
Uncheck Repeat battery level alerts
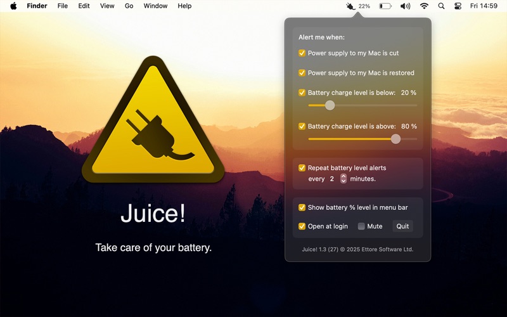302,168
